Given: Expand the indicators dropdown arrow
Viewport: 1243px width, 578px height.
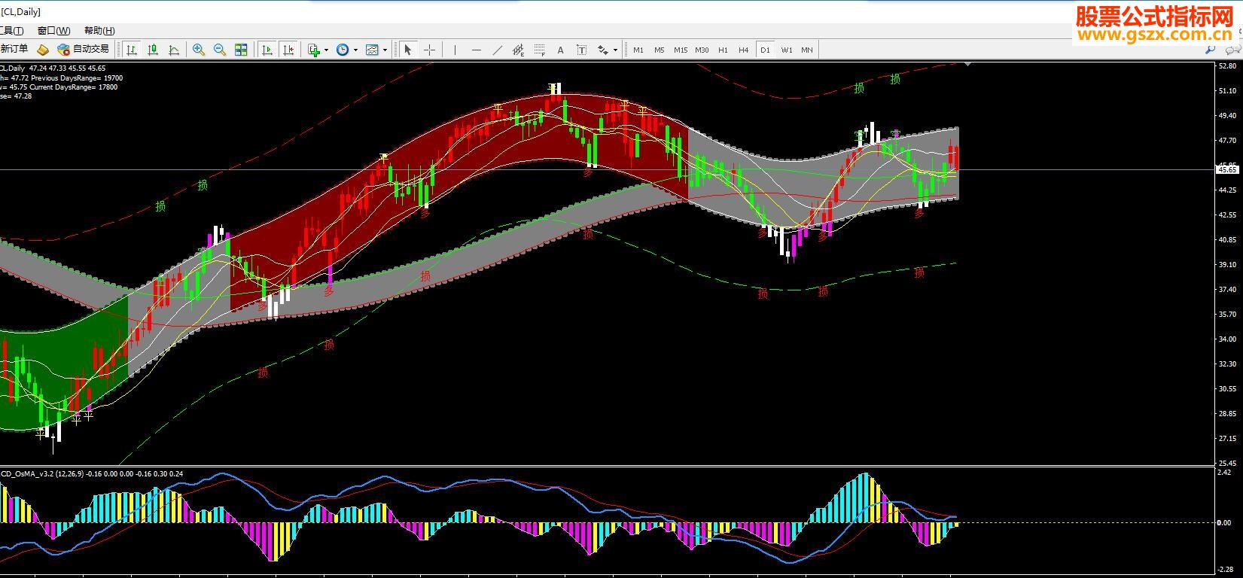Looking at the screenshot, I should (326, 50).
